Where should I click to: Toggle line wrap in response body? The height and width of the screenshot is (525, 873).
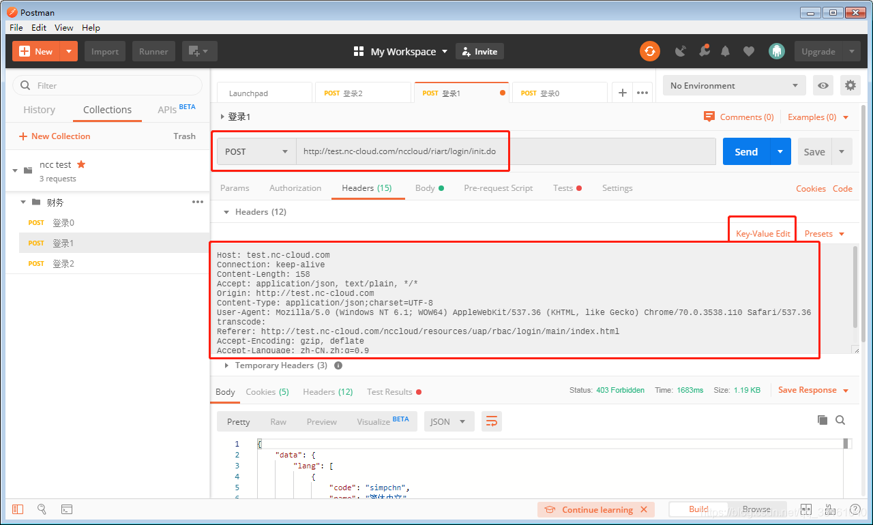tap(491, 421)
